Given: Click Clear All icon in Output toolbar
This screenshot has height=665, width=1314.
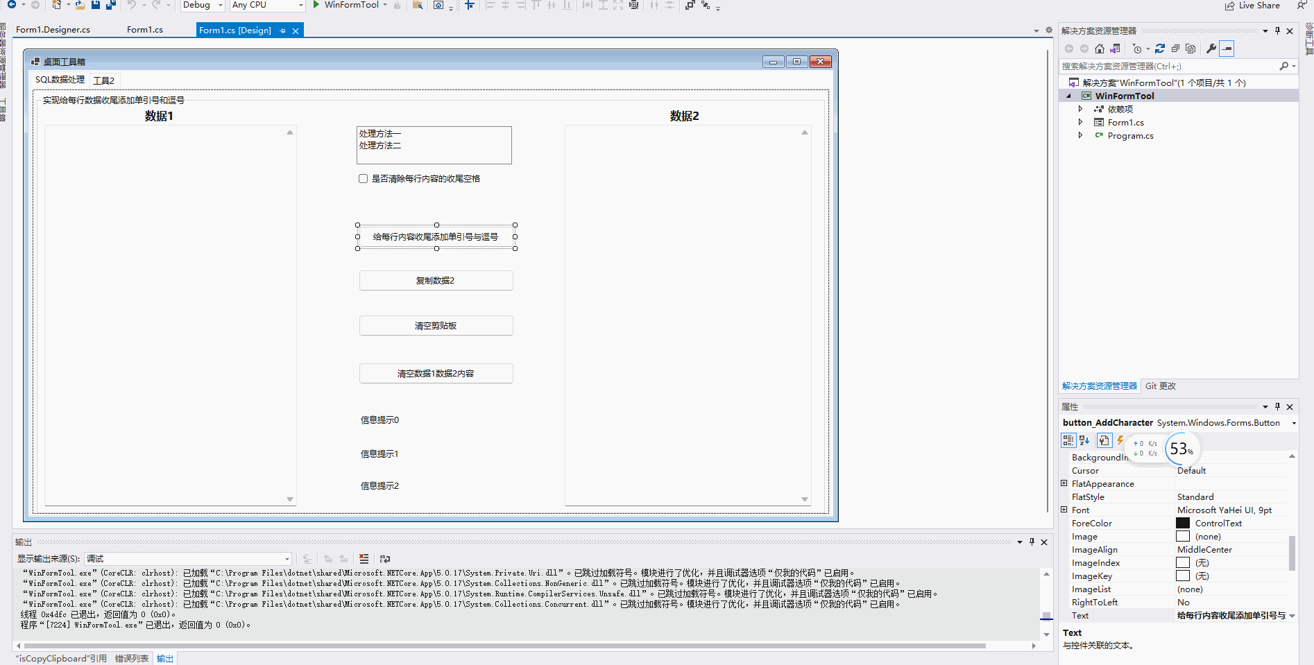Looking at the screenshot, I should click(x=364, y=559).
